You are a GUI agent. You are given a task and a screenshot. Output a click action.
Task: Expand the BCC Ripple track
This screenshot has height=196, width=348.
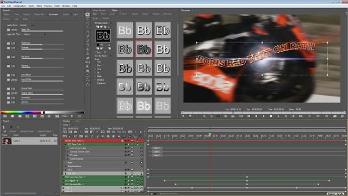[64, 181]
